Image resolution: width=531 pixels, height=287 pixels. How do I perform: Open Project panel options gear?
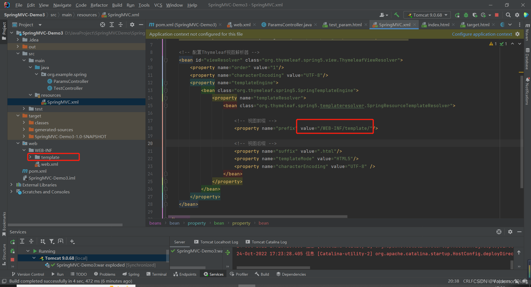coord(132,25)
